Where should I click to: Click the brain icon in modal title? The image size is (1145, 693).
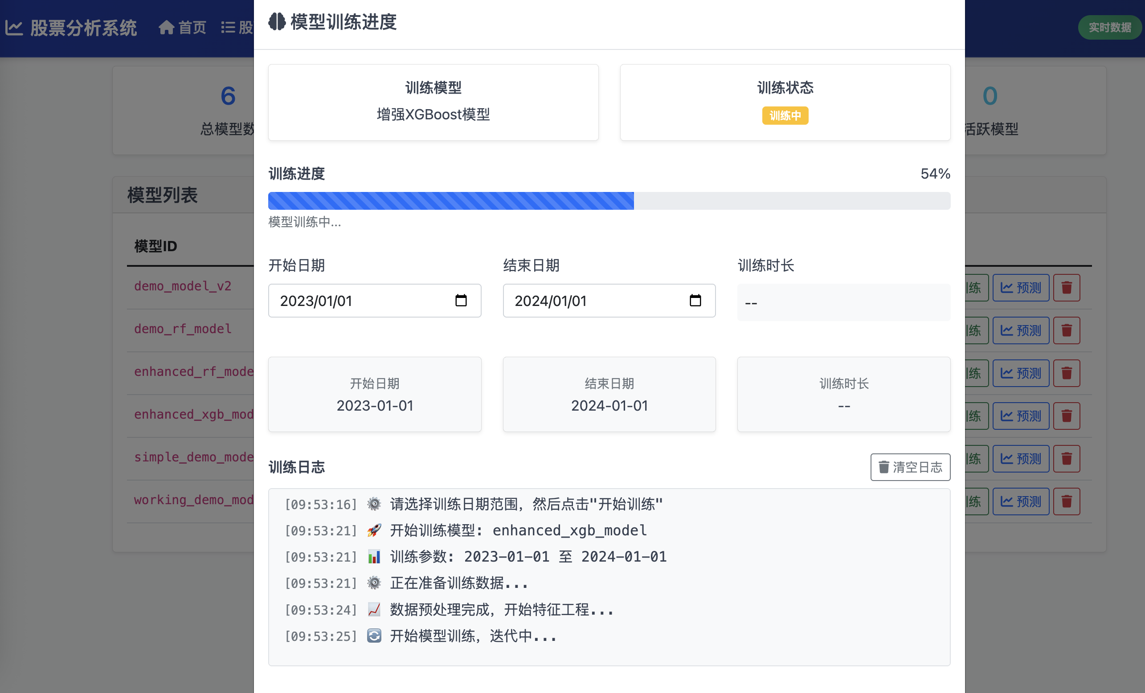(277, 22)
